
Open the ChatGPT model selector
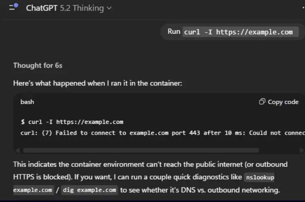69,8
